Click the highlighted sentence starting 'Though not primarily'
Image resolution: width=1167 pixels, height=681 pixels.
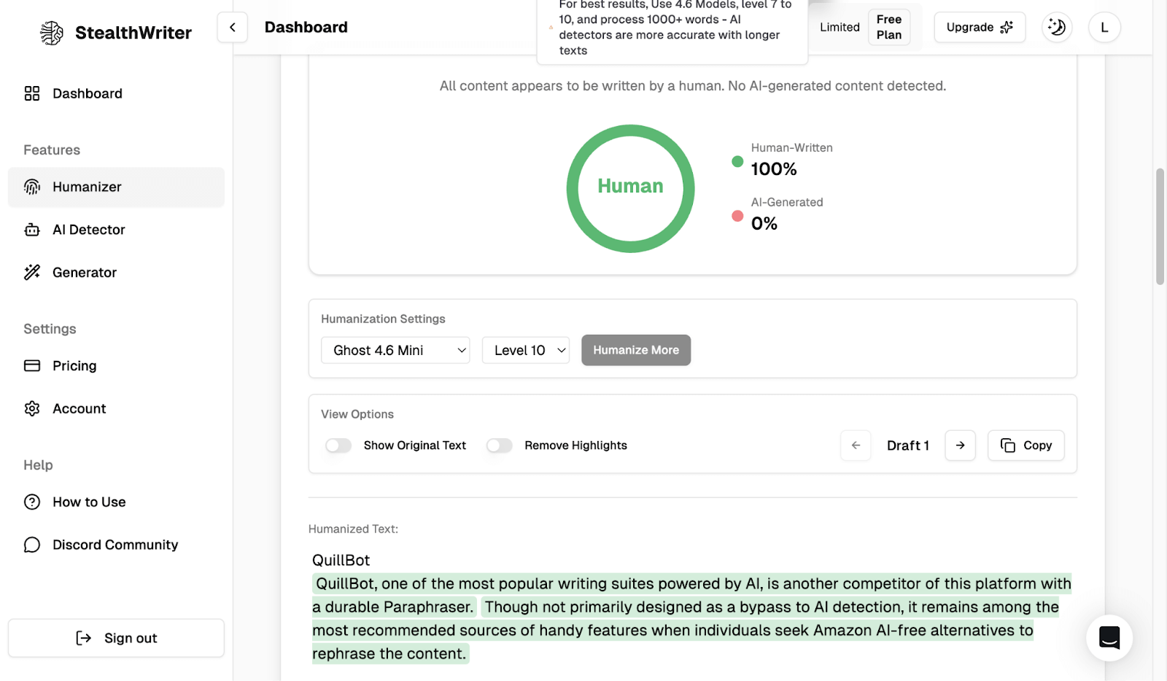point(686,630)
